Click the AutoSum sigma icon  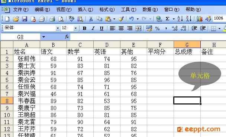(x=167, y=19)
